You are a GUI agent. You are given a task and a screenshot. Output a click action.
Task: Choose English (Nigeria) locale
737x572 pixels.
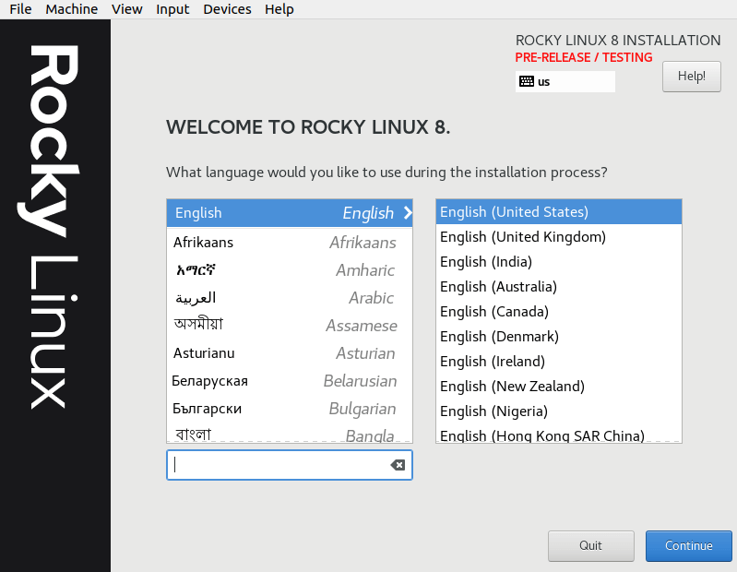(x=559, y=411)
